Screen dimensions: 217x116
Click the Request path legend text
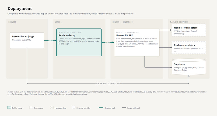[110, 108]
